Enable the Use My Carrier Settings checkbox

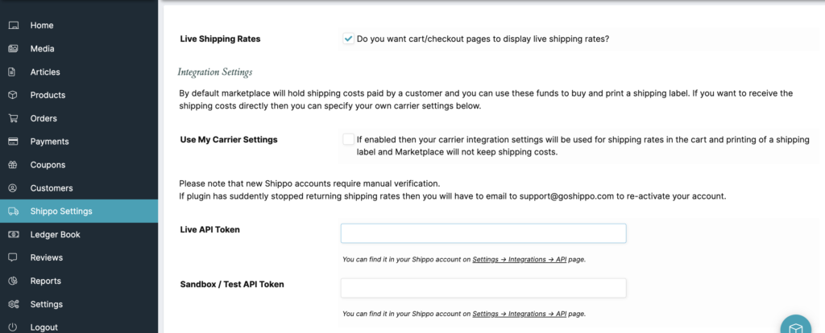[x=348, y=140]
